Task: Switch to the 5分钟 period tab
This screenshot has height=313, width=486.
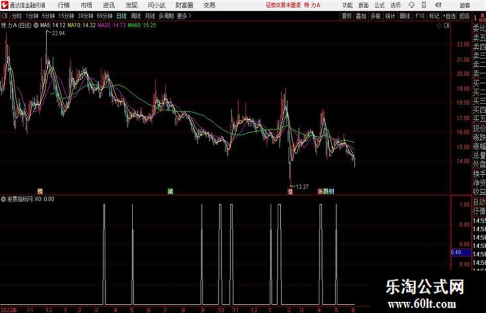Action: pyautogui.click(x=48, y=16)
